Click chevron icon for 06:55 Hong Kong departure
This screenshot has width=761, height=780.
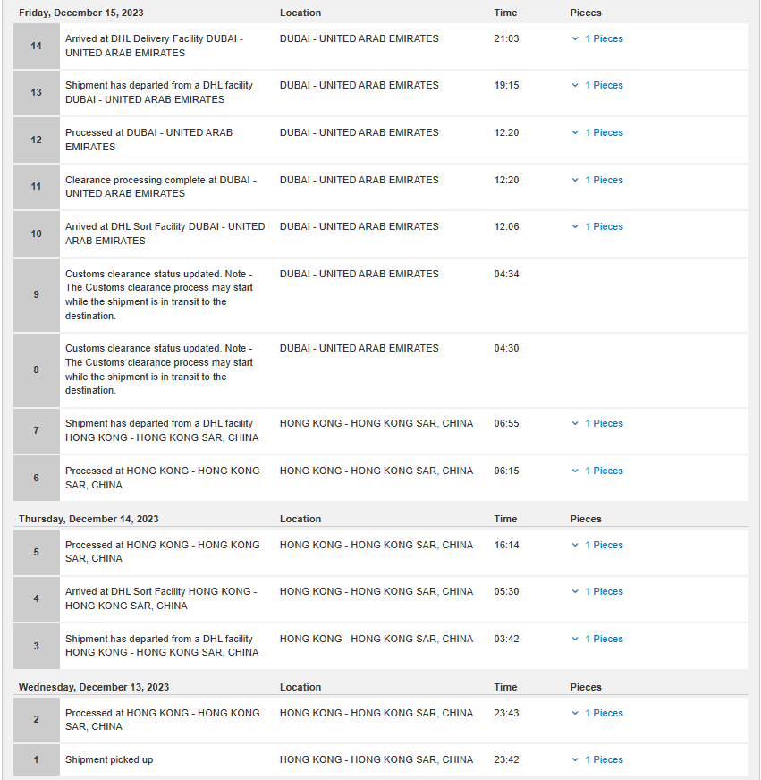[575, 423]
